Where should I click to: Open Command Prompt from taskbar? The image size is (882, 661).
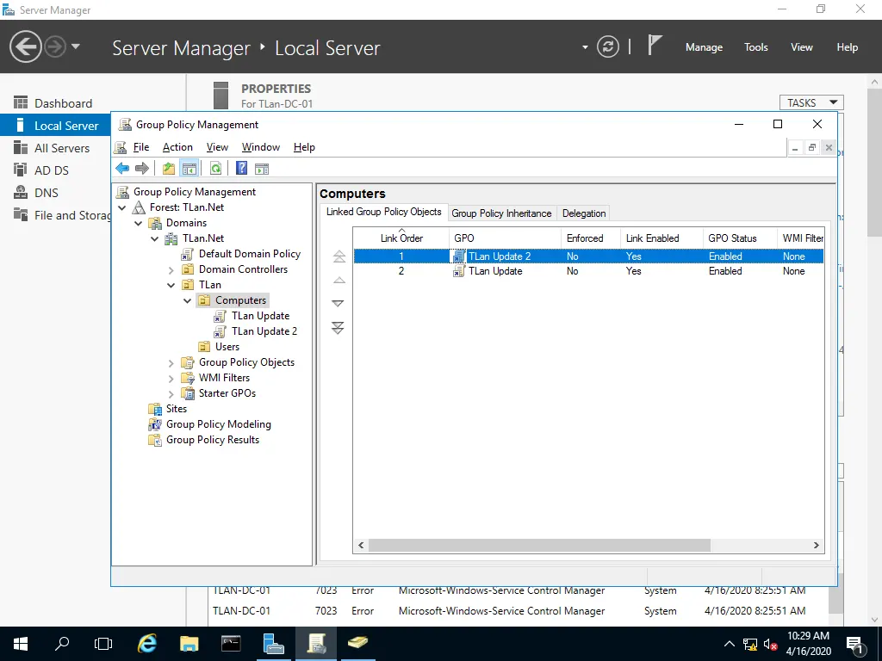[x=231, y=644]
